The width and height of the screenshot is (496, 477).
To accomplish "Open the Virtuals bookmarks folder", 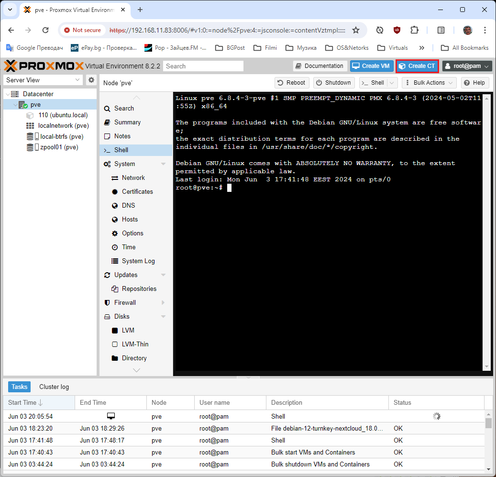I will [393, 48].
